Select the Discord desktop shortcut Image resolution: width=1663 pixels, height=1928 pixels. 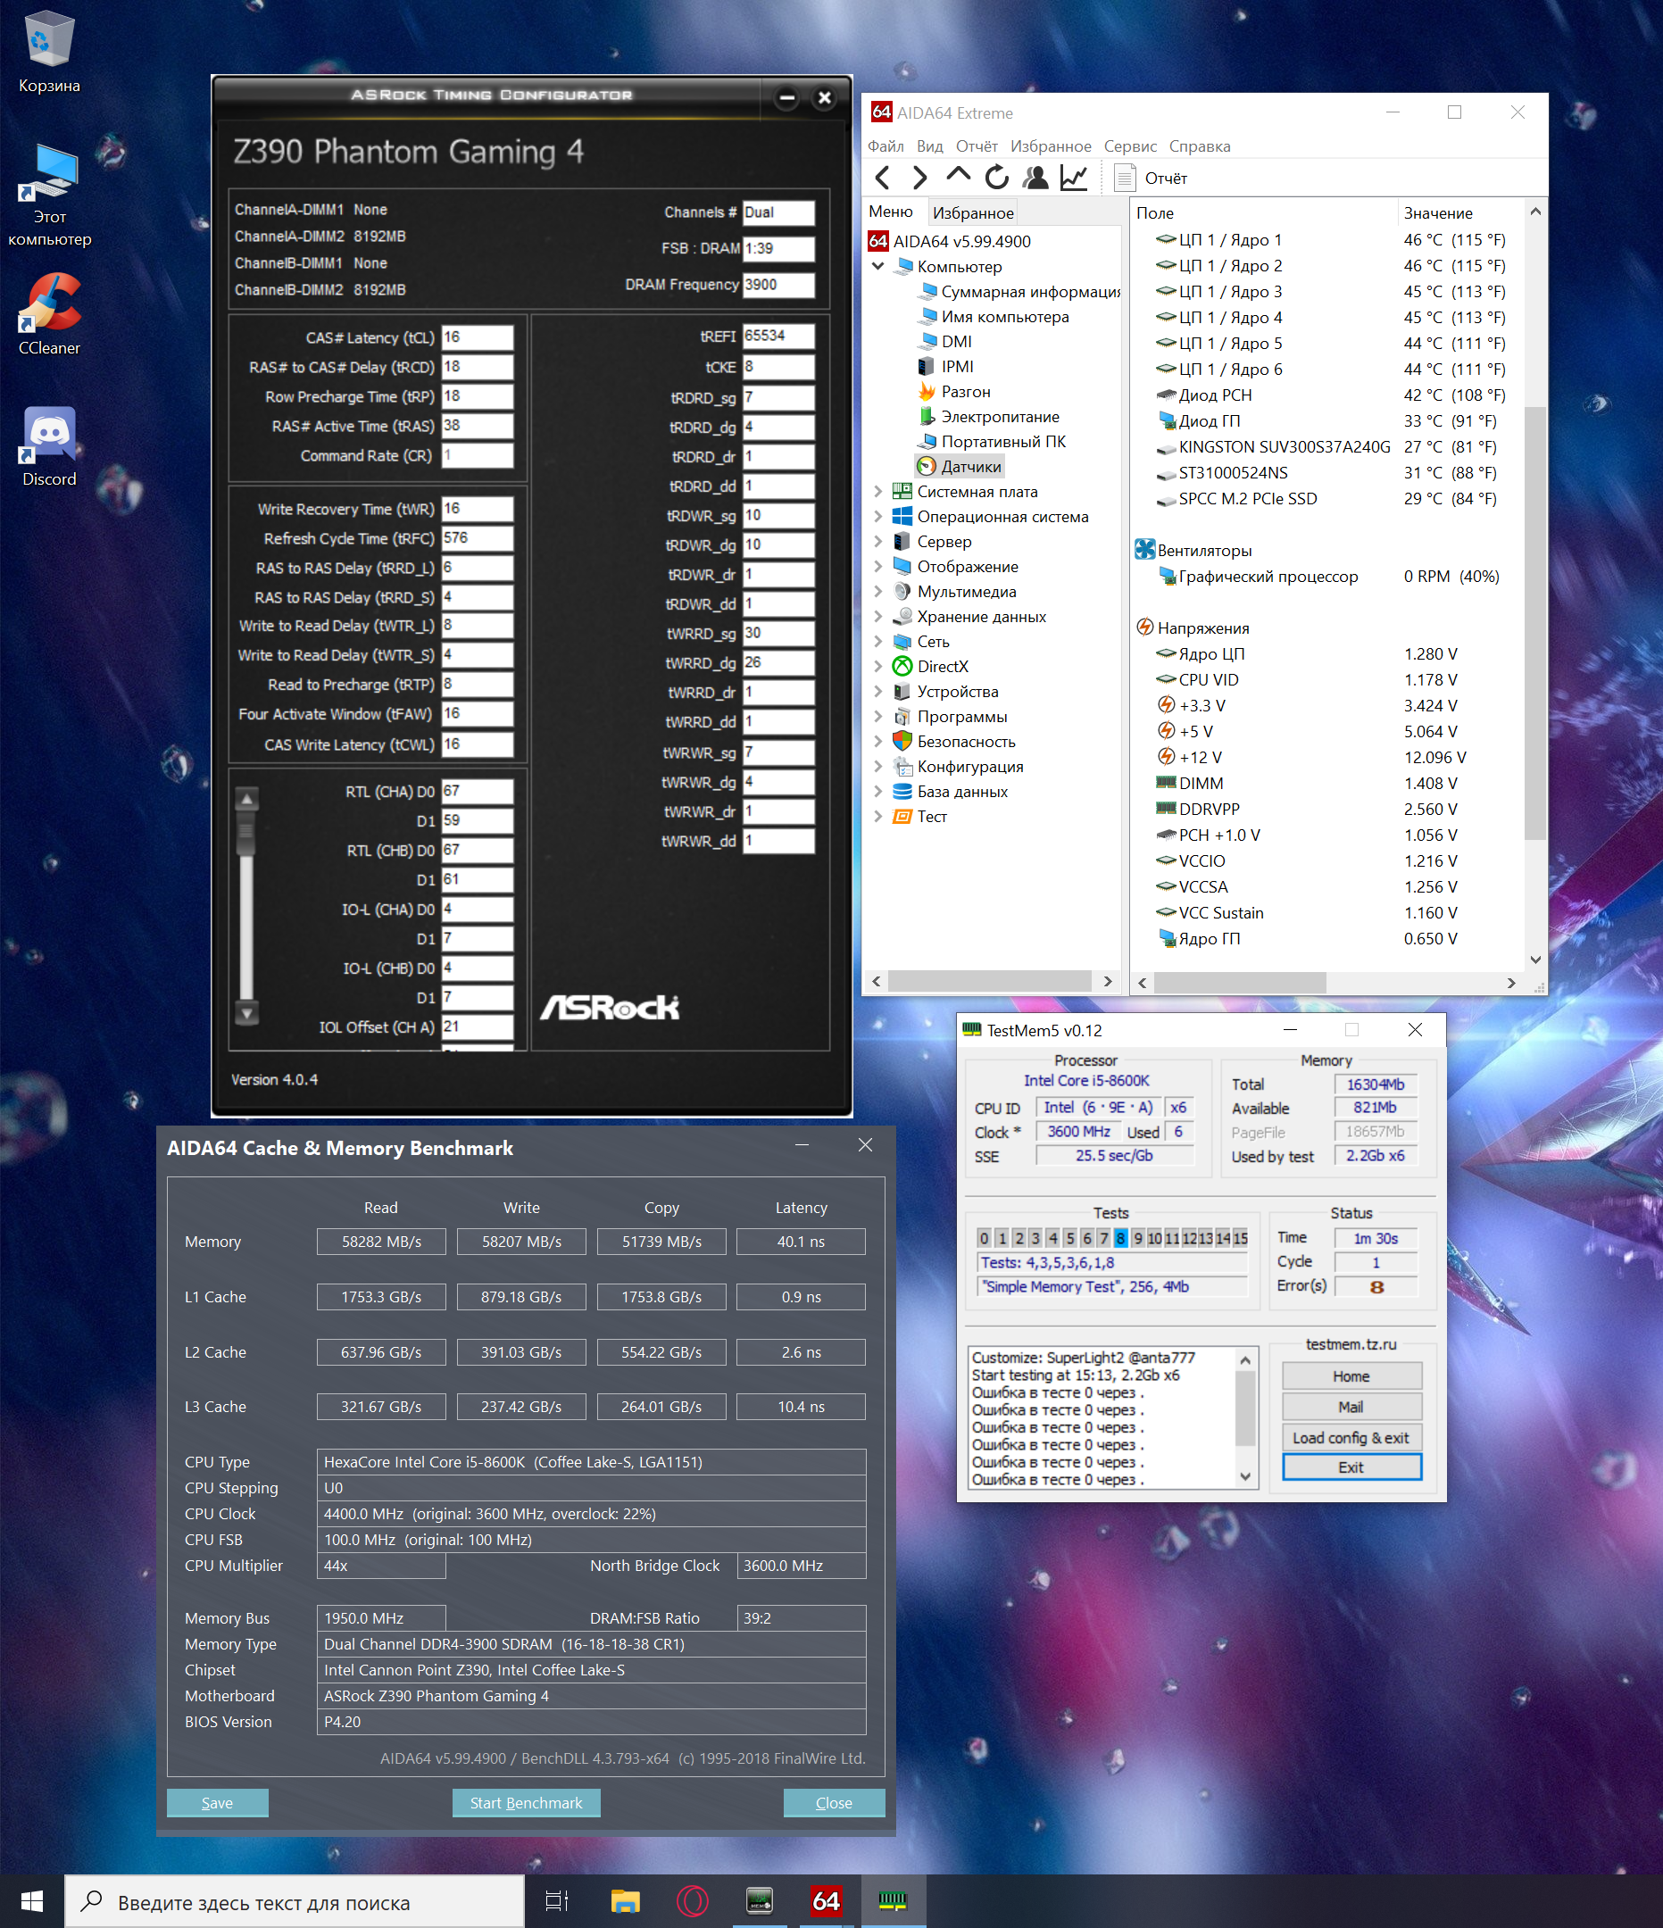click(x=49, y=446)
